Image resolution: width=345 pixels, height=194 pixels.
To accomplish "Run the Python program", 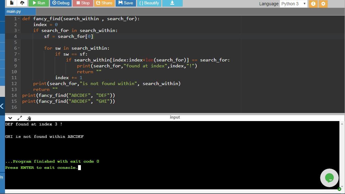I will (x=39, y=3).
